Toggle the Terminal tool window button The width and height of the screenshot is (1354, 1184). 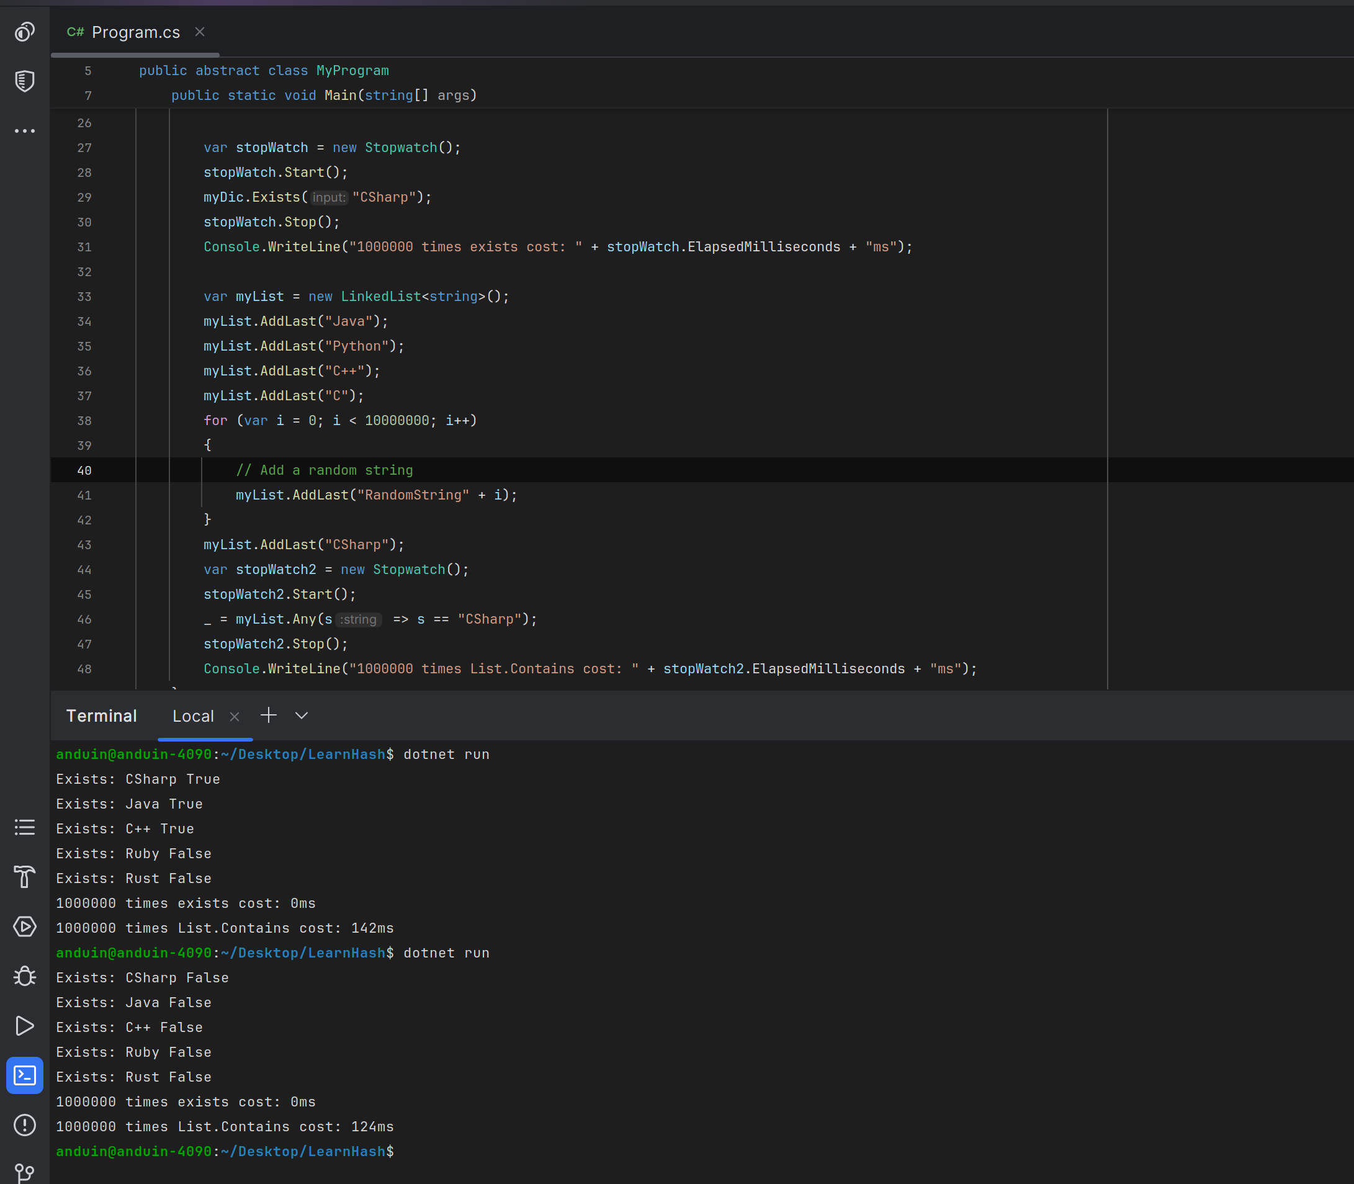(x=24, y=1075)
